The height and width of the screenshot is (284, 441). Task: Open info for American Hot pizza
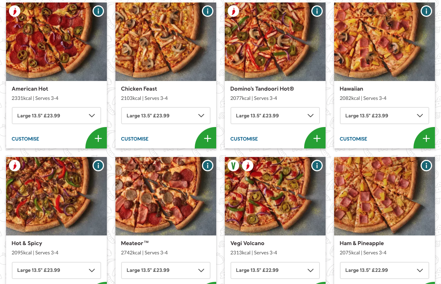pyautogui.click(x=98, y=11)
